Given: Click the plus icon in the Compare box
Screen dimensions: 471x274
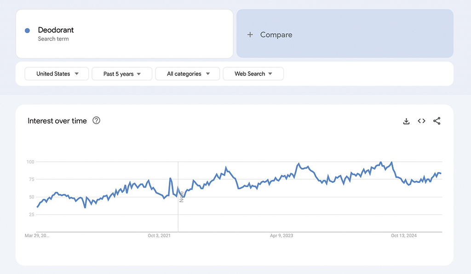Looking at the screenshot, I should click(x=250, y=34).
